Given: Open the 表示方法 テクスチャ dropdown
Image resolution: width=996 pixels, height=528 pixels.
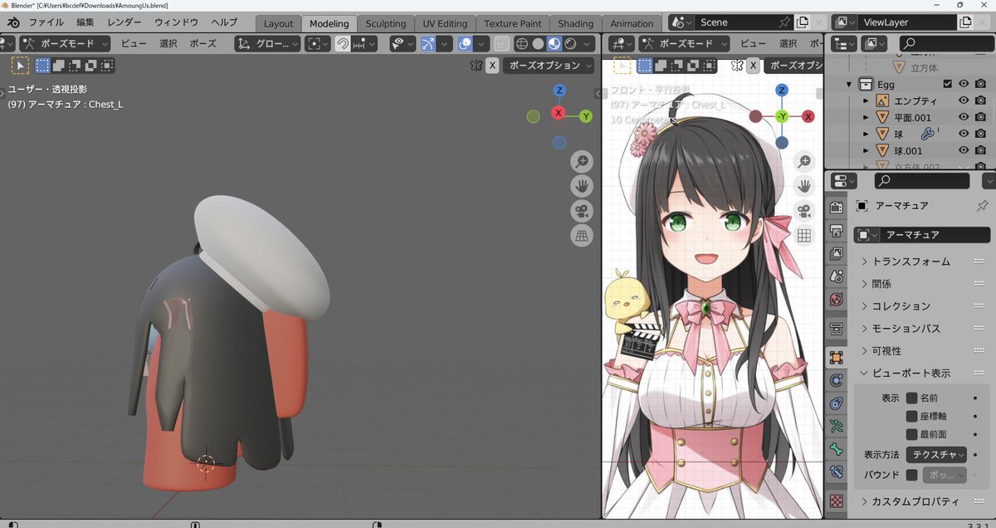Looking at the screenshot, I should 936,454.
